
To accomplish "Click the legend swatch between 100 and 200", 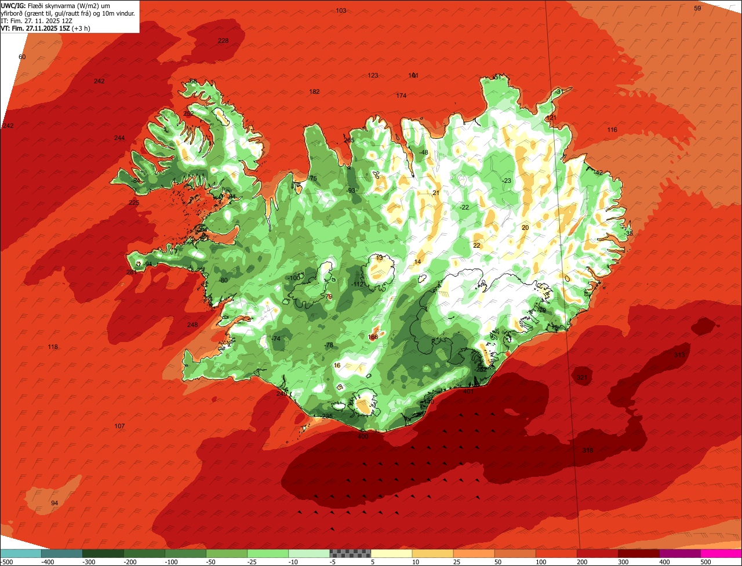I will [x=556, y=553].
